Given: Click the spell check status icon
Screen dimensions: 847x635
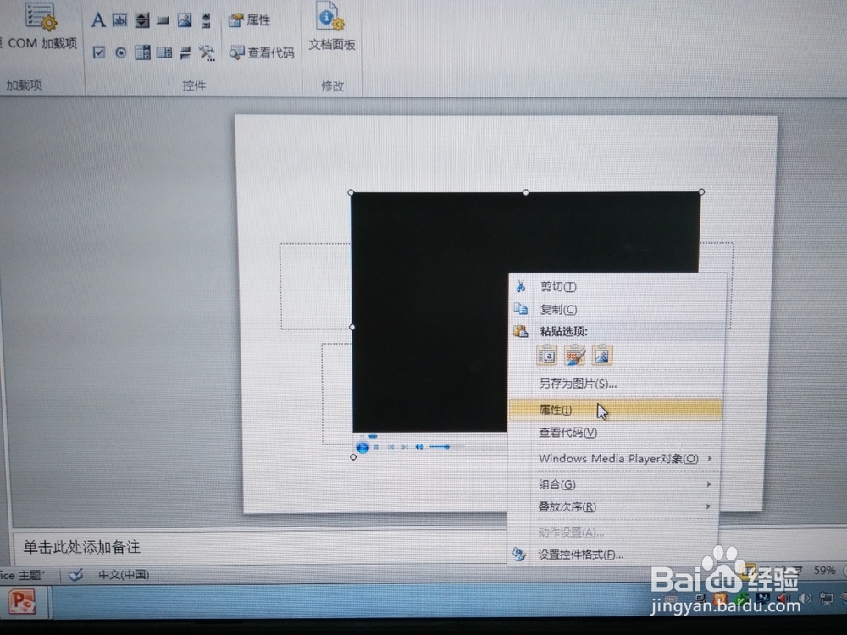Looking at the screenshot, I should 75,575.
